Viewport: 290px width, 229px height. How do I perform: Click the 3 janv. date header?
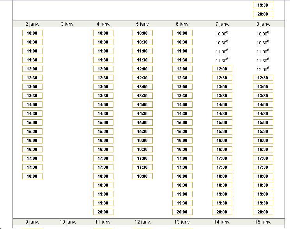(x=68, y=24)
